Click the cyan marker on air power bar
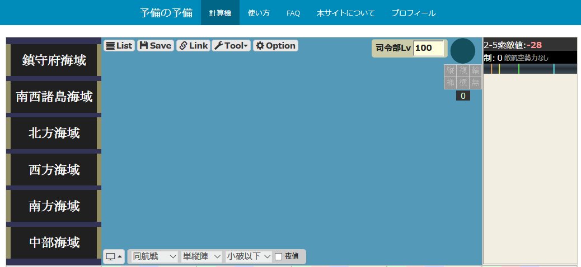The height and width of the screenshot is (267, 581). [x=554, y=69]
